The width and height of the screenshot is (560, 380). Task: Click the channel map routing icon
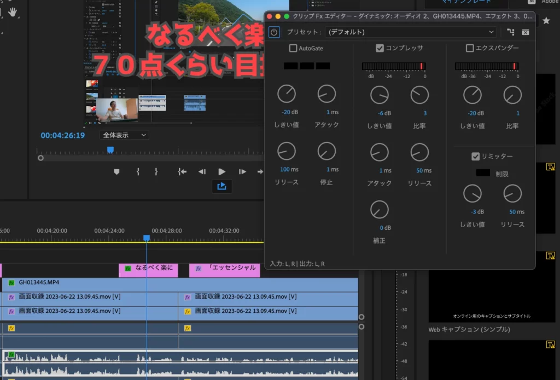point(511,32)
